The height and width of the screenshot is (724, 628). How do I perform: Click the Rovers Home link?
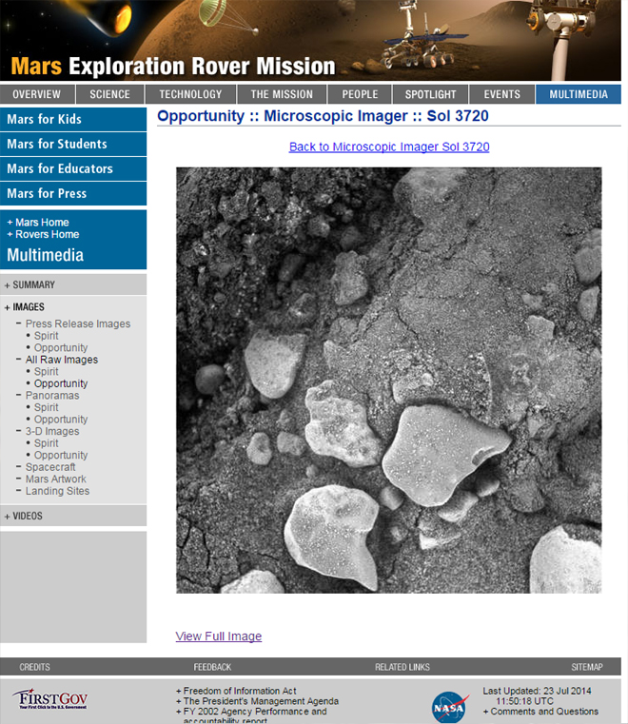47,234
